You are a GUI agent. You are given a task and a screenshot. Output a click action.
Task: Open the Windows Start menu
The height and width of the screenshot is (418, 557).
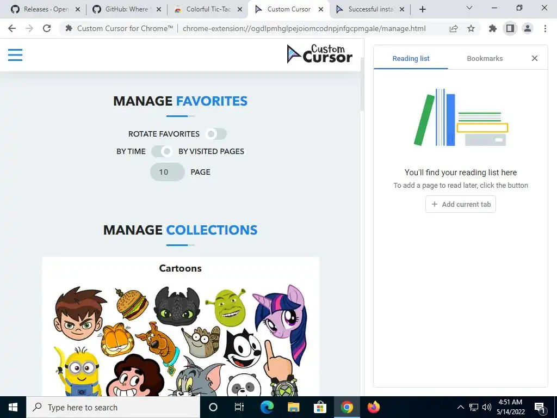(13, 407)
